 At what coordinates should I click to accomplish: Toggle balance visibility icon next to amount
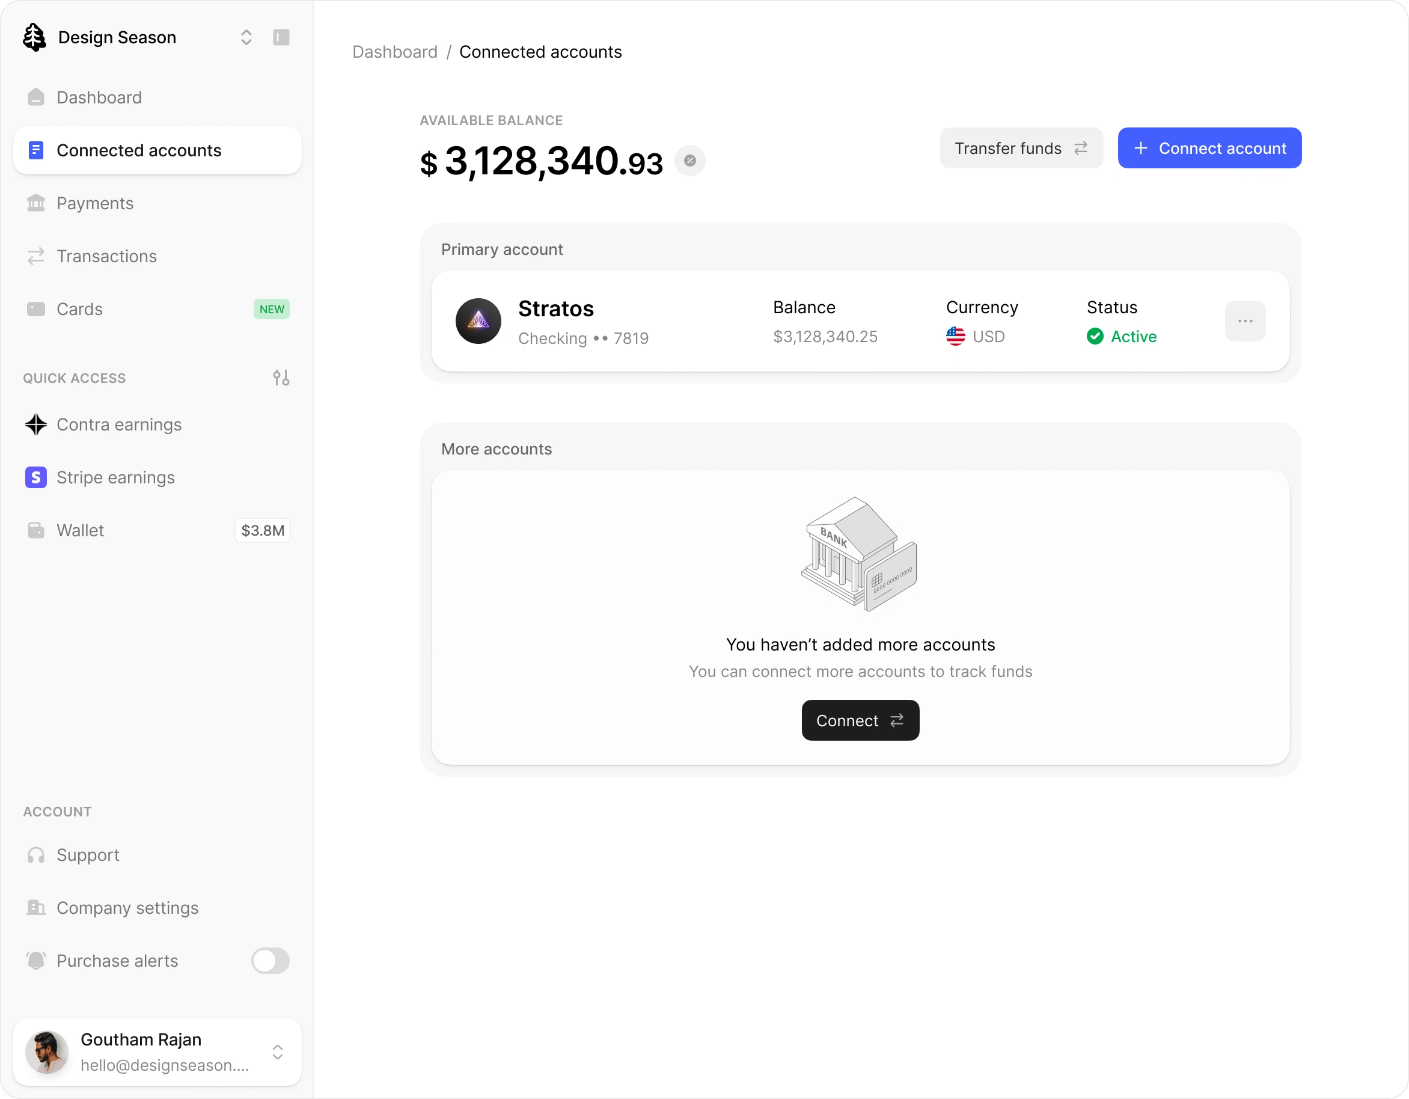pos(689,161)
